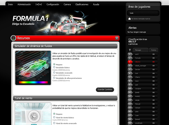Click manager name jack

point(137,85)
